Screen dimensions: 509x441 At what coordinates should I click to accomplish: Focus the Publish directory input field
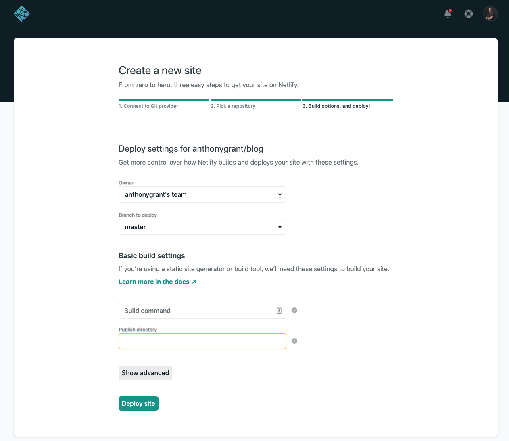pyautogui.click(x=202, y=341)
